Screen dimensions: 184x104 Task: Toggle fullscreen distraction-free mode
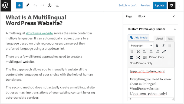point(138,57)
